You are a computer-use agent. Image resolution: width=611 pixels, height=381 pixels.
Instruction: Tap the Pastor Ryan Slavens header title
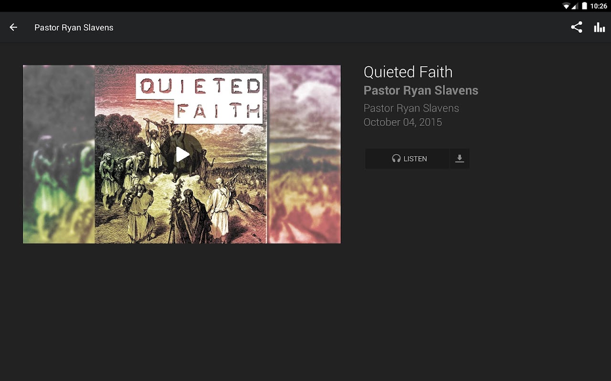pos(74,28)
